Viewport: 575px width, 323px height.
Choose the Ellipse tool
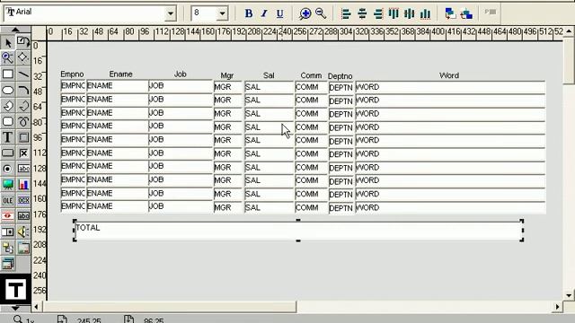(x=8, y=90)
